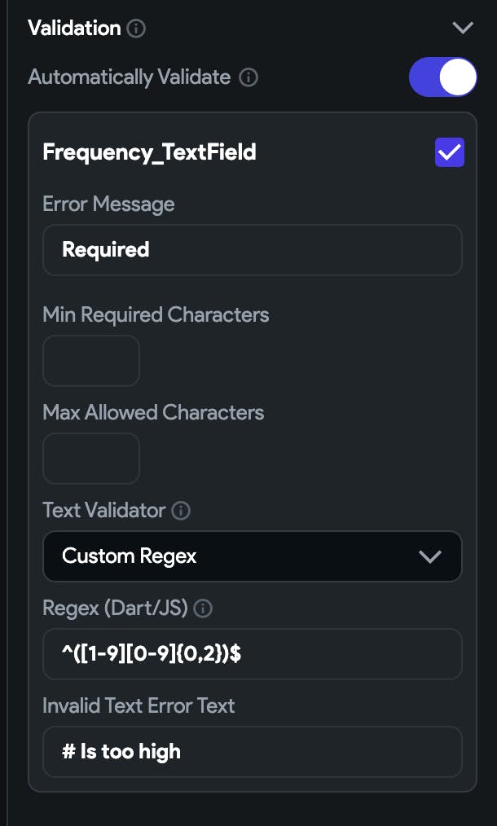Click the Min Required Characters input box
497x826 pixels.
click(x=91, y=361)
